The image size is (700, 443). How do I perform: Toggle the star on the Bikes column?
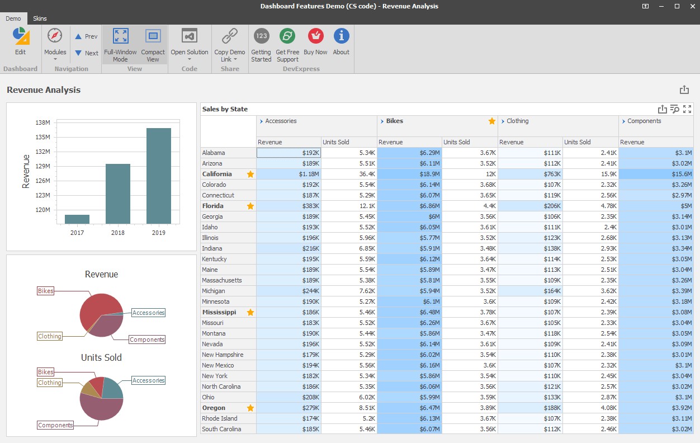[x=492, y=121]
